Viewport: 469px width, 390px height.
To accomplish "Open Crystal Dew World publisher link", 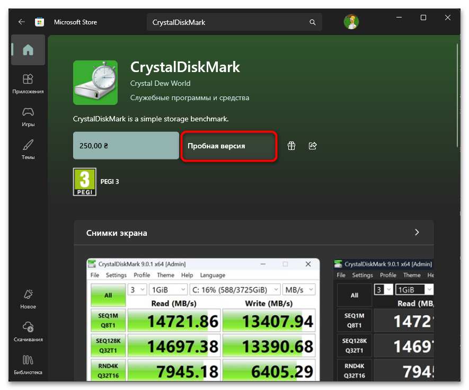I will click(x=161, y=83).
